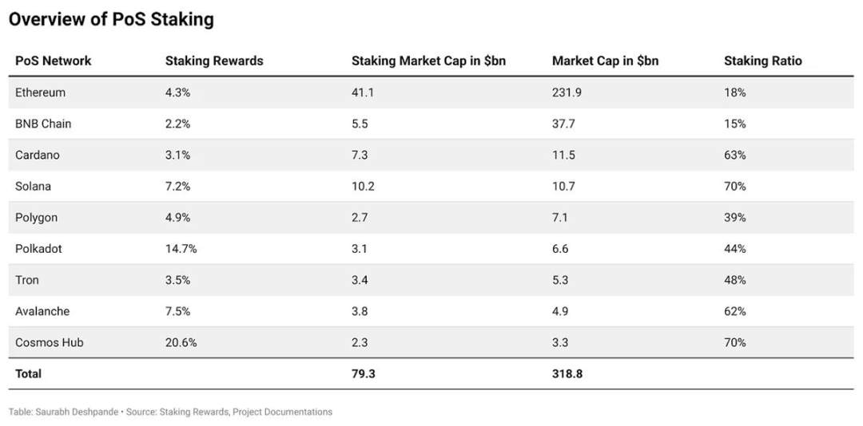Viewport: 863px width, 426px height.
Task: Select the Staking Ratio column header
Action: [762, 61]
